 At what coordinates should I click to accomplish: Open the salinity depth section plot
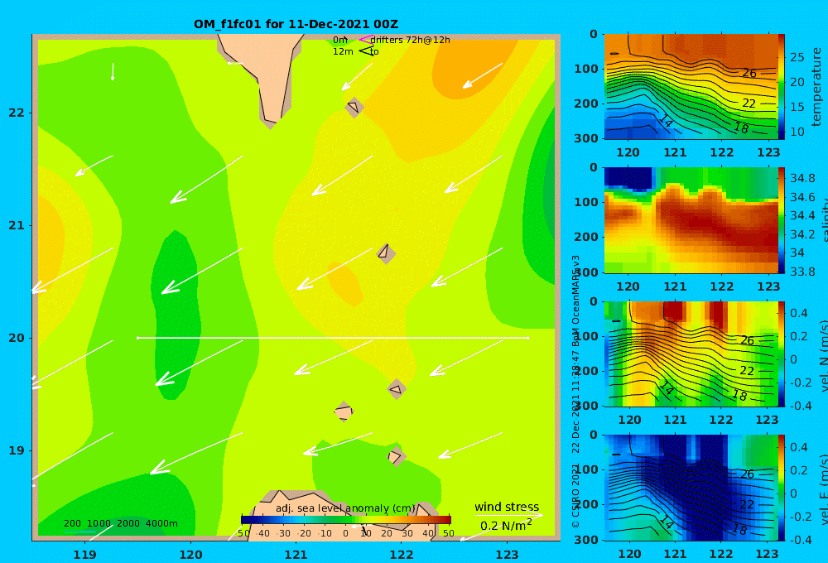click(691, 220)
